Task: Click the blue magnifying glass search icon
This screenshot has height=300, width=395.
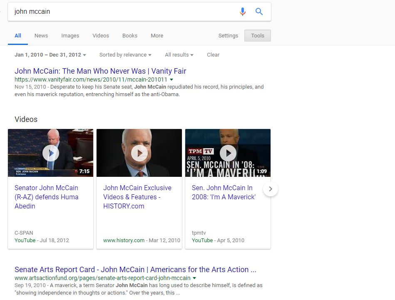Action: tap(259, 12)
